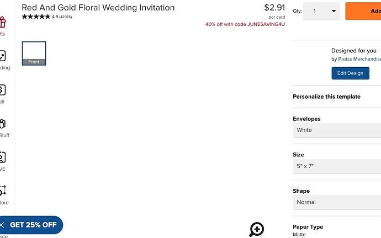Click the orange Add to cart button
This screenshot has height=238, width=381.
point(363,11)
